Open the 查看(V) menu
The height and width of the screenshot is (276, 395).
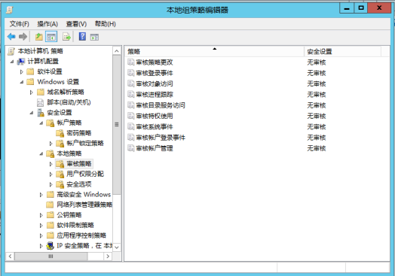coord(76,24)
